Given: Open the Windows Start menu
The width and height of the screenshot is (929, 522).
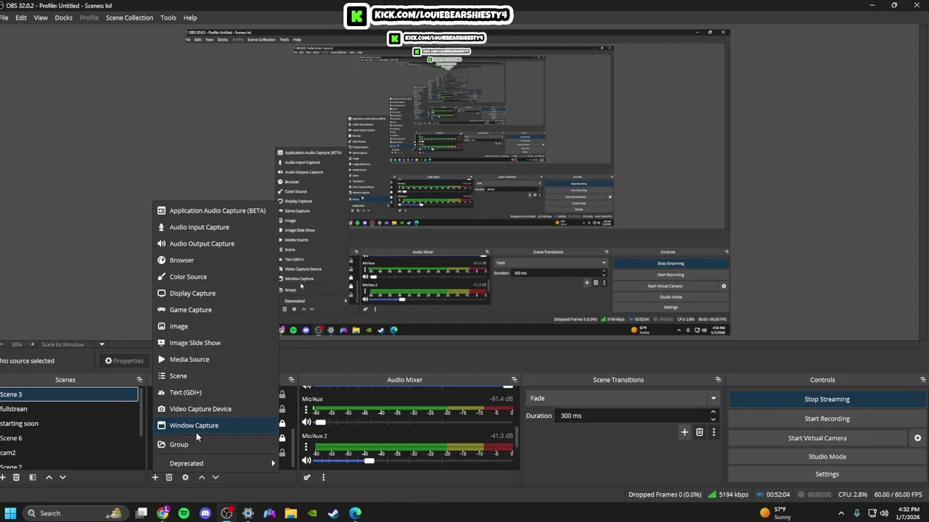Looking at the screenshot, I should [x=11, y=513].
